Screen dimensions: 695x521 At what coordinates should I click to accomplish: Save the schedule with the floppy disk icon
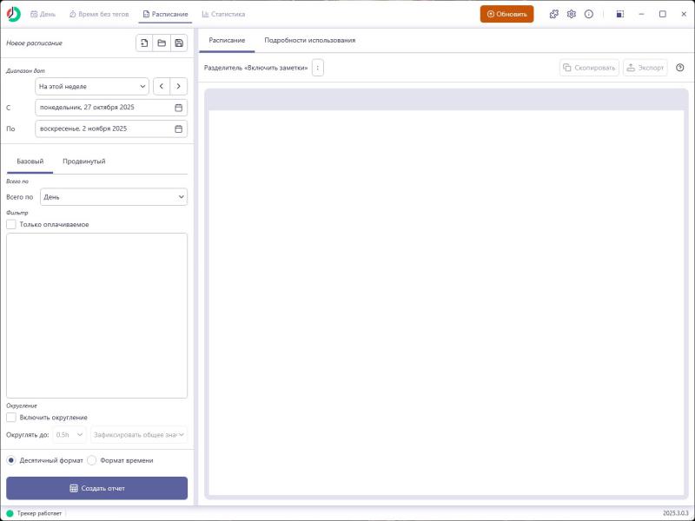tap(179, 43)
